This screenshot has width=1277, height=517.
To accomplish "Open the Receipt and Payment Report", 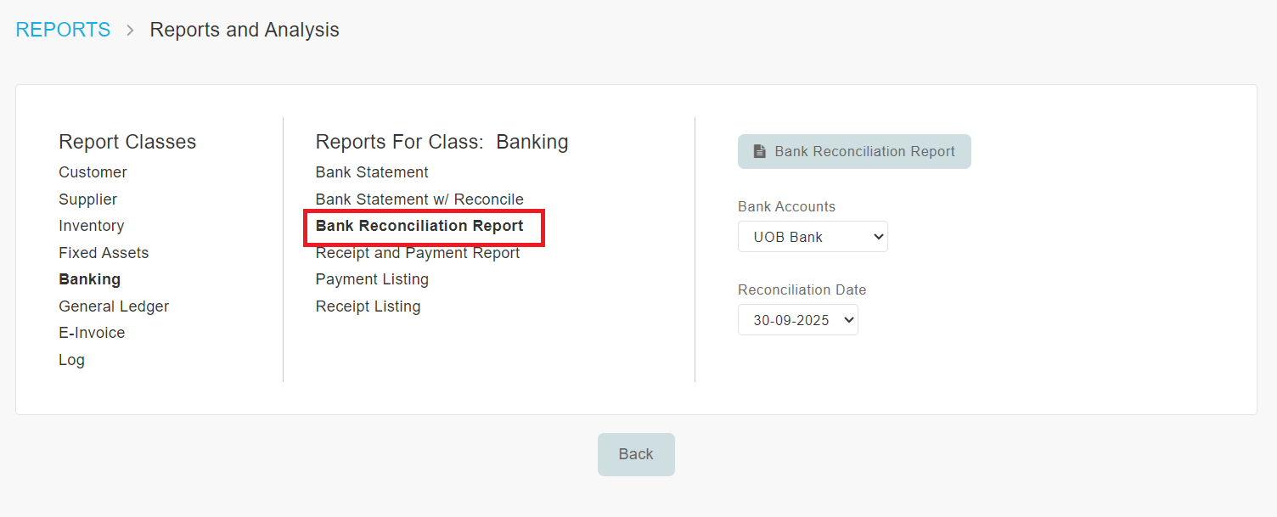I will tap(418, 253).
